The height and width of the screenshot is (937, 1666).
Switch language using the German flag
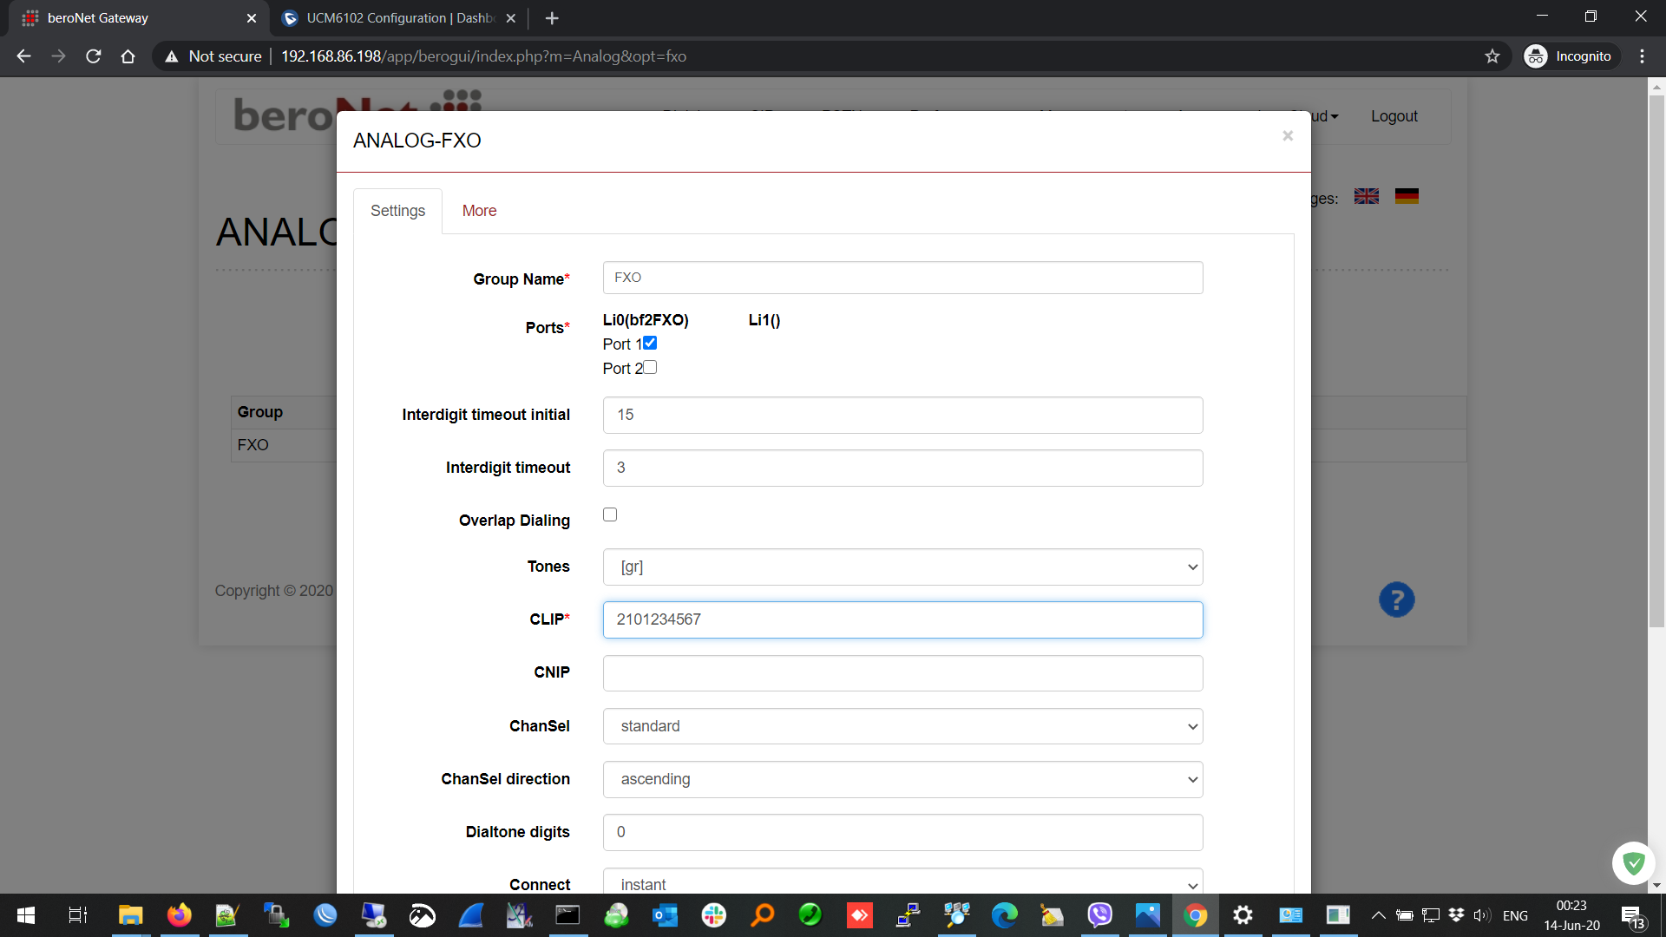(1407, 197)
